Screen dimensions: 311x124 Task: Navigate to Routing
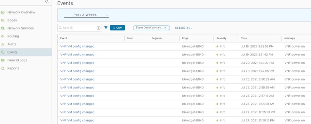point(13,36)
